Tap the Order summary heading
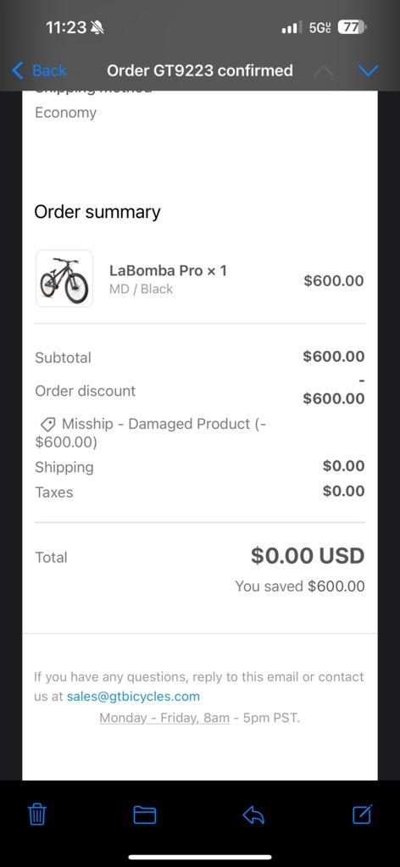Image resolution: width=400 pixels, height=867 pixels. pos(97,212)
